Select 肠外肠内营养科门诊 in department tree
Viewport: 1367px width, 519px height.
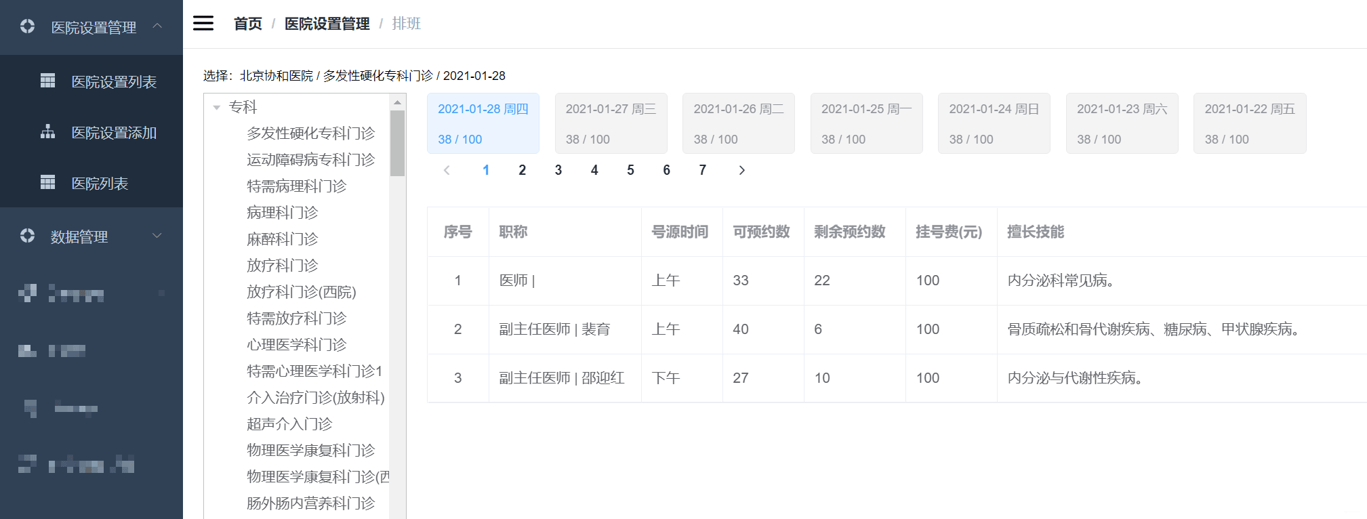310,503
